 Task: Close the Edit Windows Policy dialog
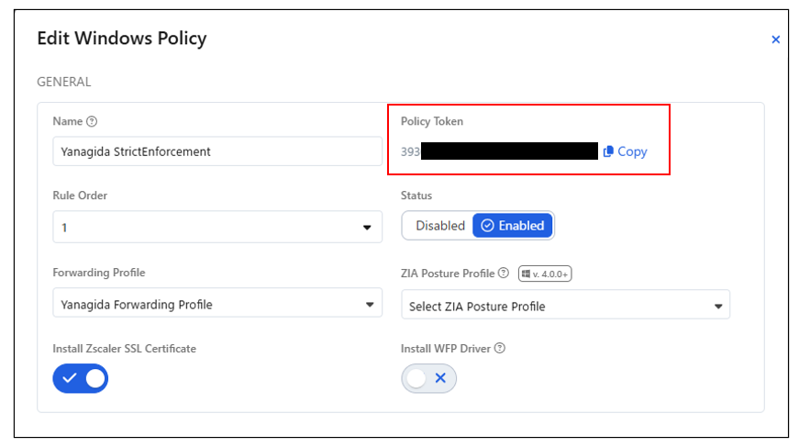pyautogui.click(x=775, y=39)
